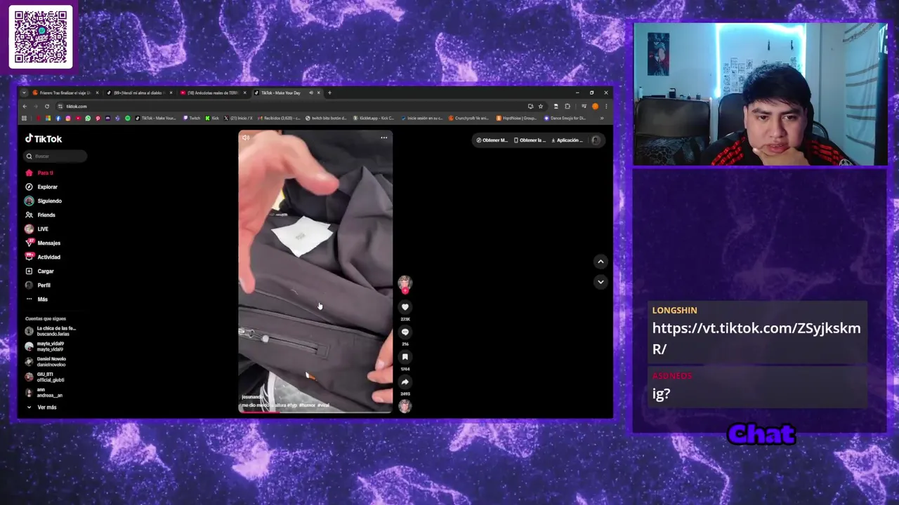Open followed account Daniel Novelo
899x505 pixels.
point(46,362)
